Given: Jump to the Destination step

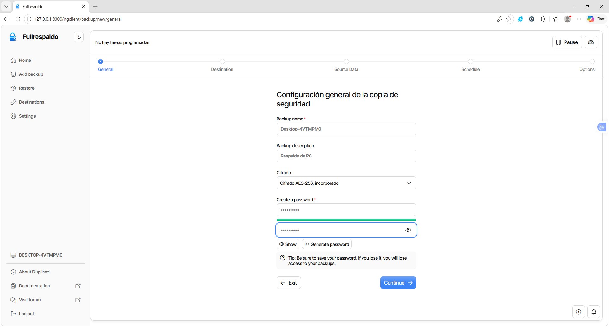Looking at the screenshot, I should 222,65.
